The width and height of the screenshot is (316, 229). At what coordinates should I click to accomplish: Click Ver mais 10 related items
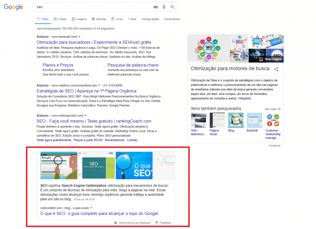tap(272, 109)
